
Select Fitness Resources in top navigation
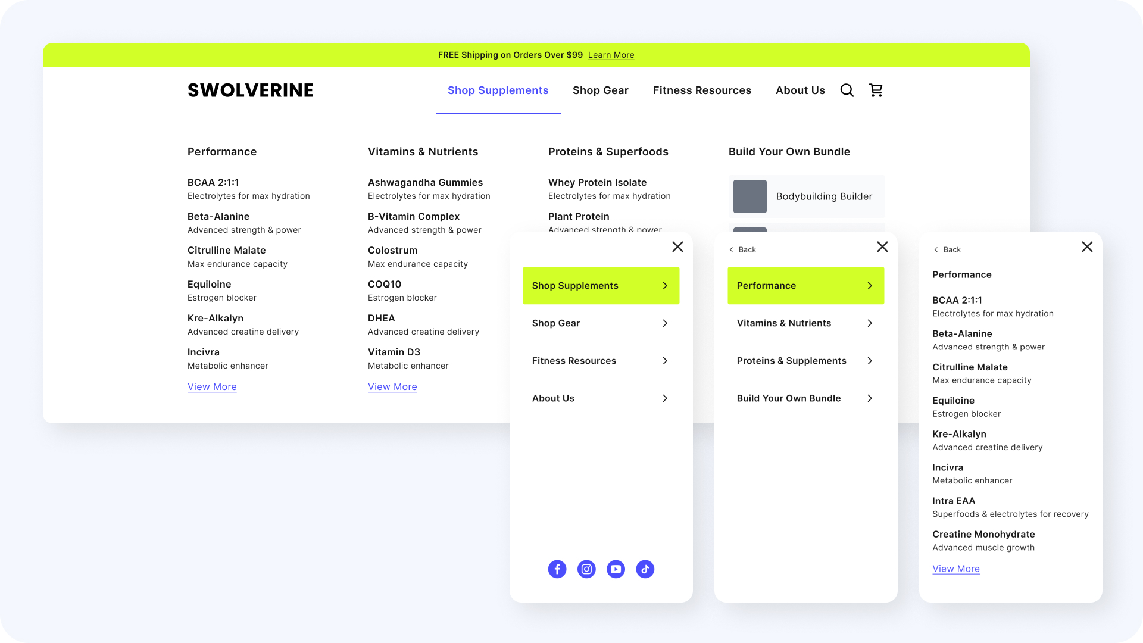coord(702,90)
